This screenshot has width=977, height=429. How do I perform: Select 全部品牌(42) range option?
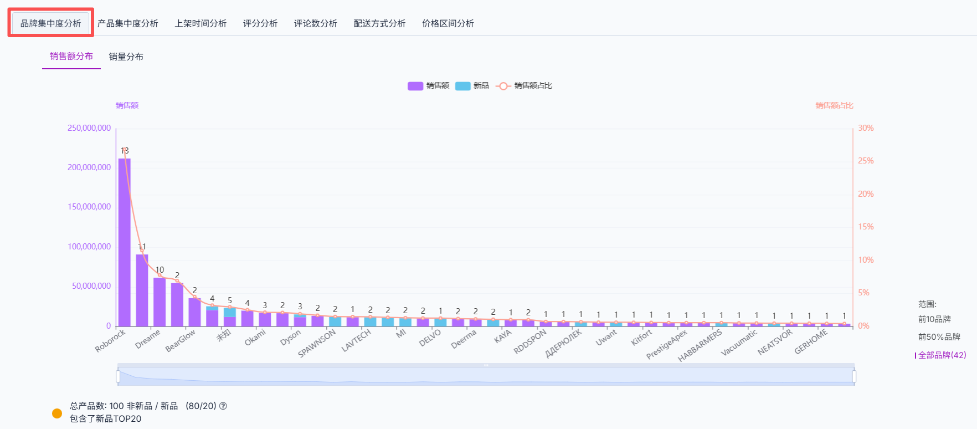click(942, 355)
